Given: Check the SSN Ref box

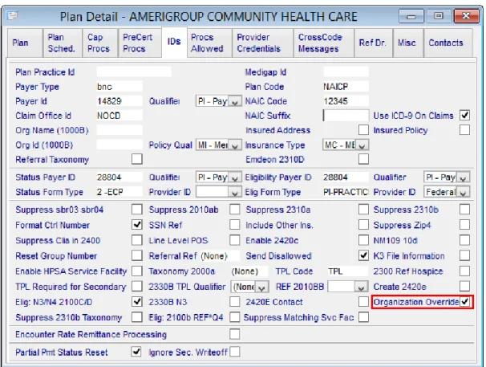Looking at the screenshot, I should [235, 225].
